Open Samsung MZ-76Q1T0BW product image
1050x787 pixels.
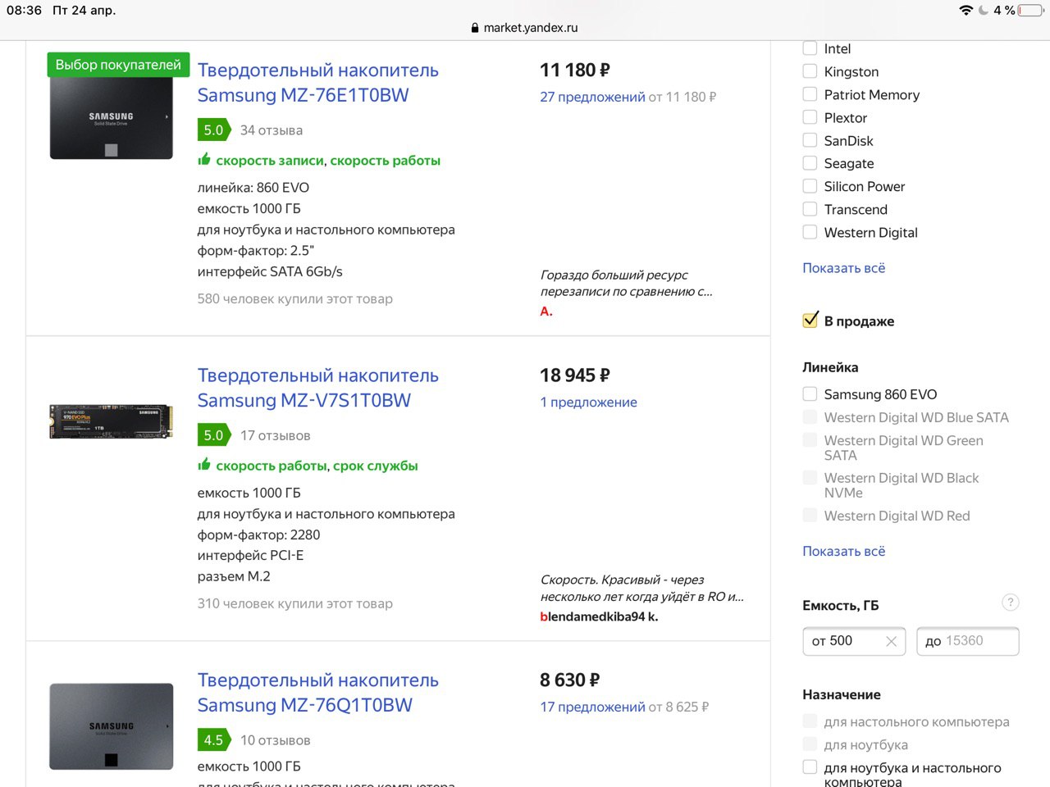click(112, 726)
